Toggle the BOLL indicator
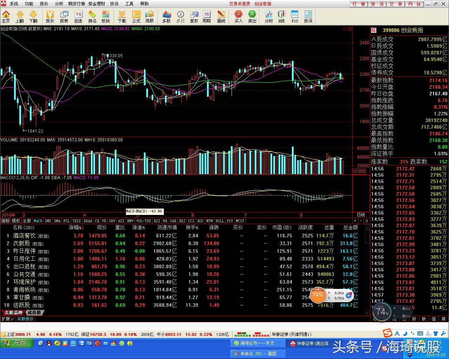The width and height of the screenshot is (449, 359). pyautogui.click(x=220, y=221)
